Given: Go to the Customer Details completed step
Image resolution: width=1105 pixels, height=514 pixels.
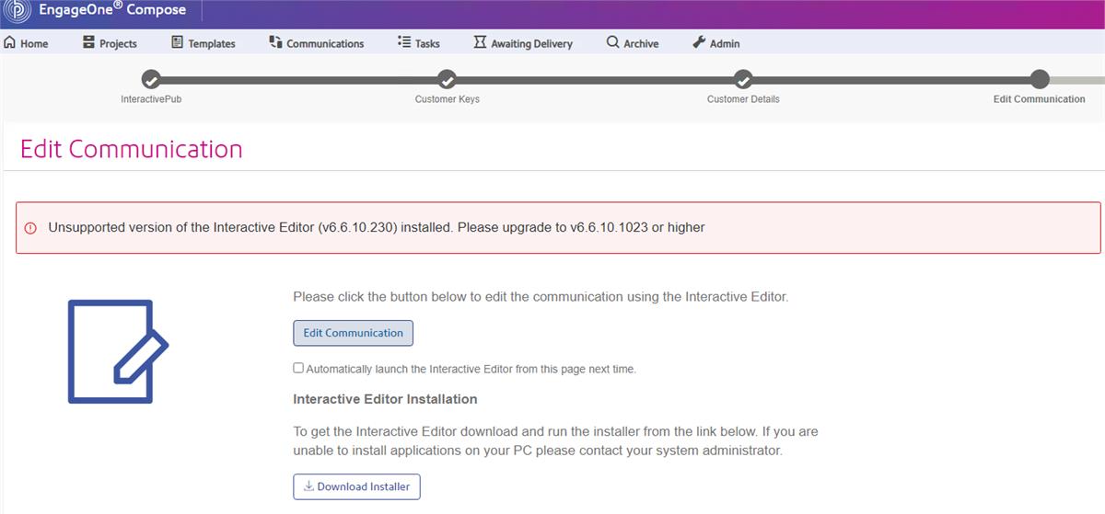Looking at the screenshot, I should click(x=743, y=79).
